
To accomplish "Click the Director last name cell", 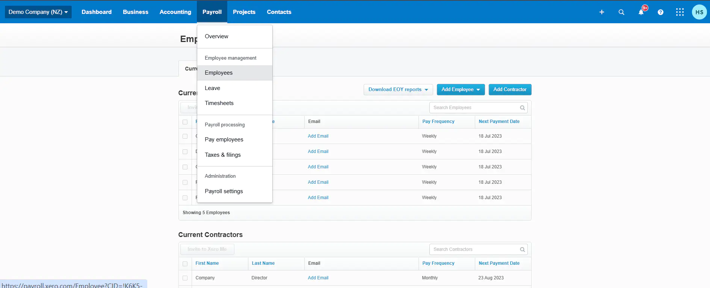I will 259,278.
